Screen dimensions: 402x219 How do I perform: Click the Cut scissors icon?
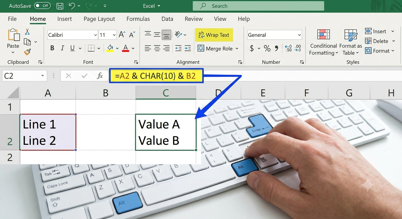[x=27, y=31]
